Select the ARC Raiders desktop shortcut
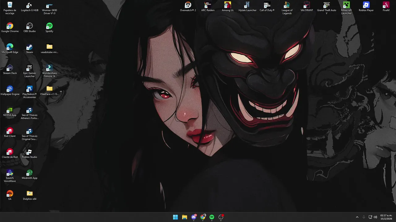The height and width of the screenshot is (222, 396). coord(208,7)
